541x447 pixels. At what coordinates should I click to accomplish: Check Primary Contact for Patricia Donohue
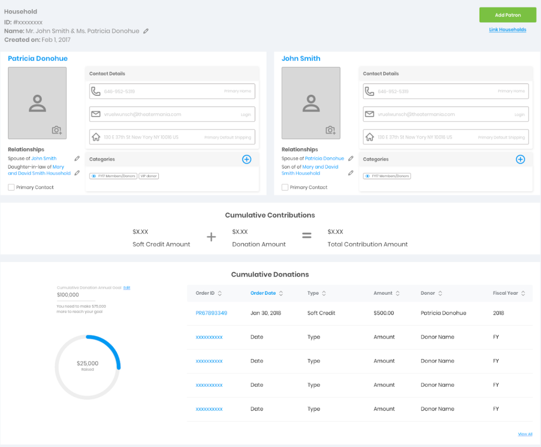coord(11,187)
